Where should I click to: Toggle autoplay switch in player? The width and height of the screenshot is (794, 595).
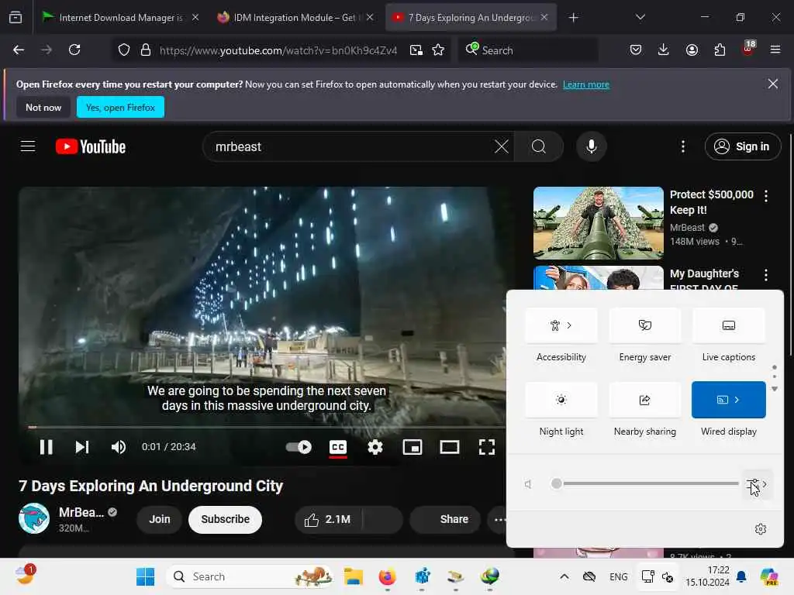tap(299, 447)
